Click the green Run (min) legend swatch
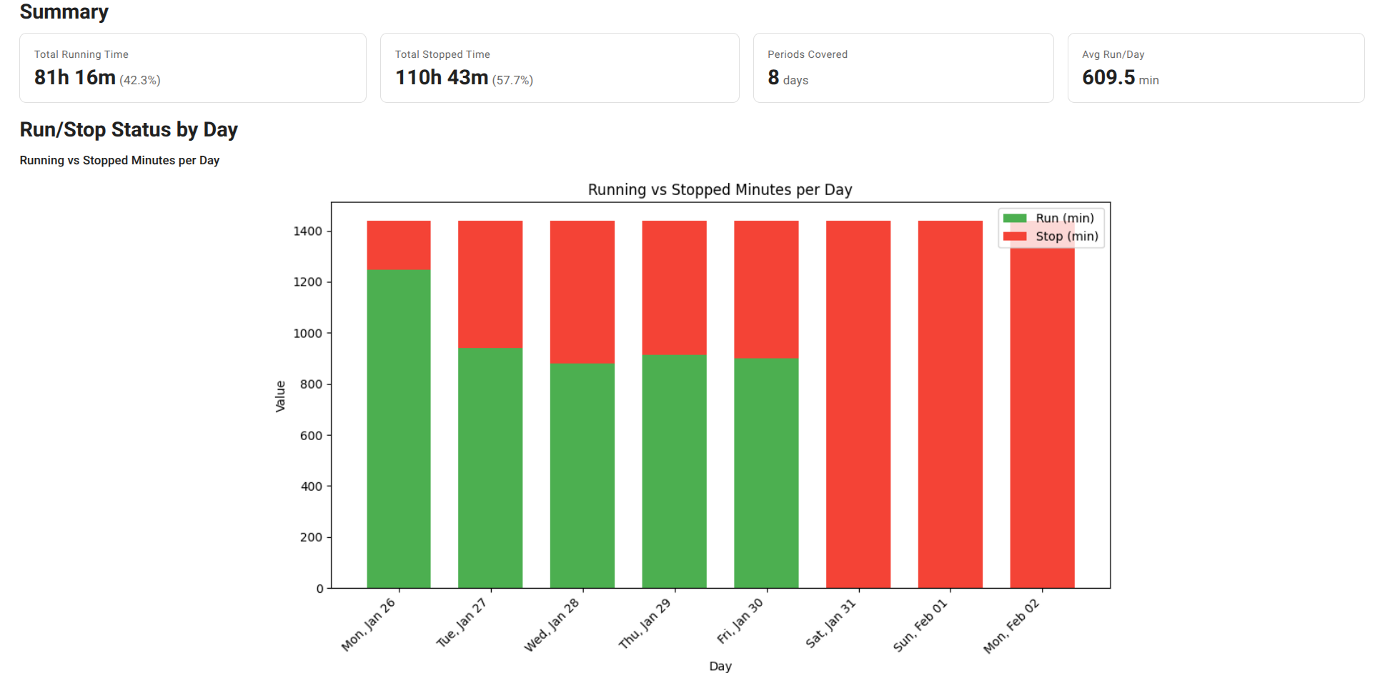1380x698 pixels. tap(1014, 219)
